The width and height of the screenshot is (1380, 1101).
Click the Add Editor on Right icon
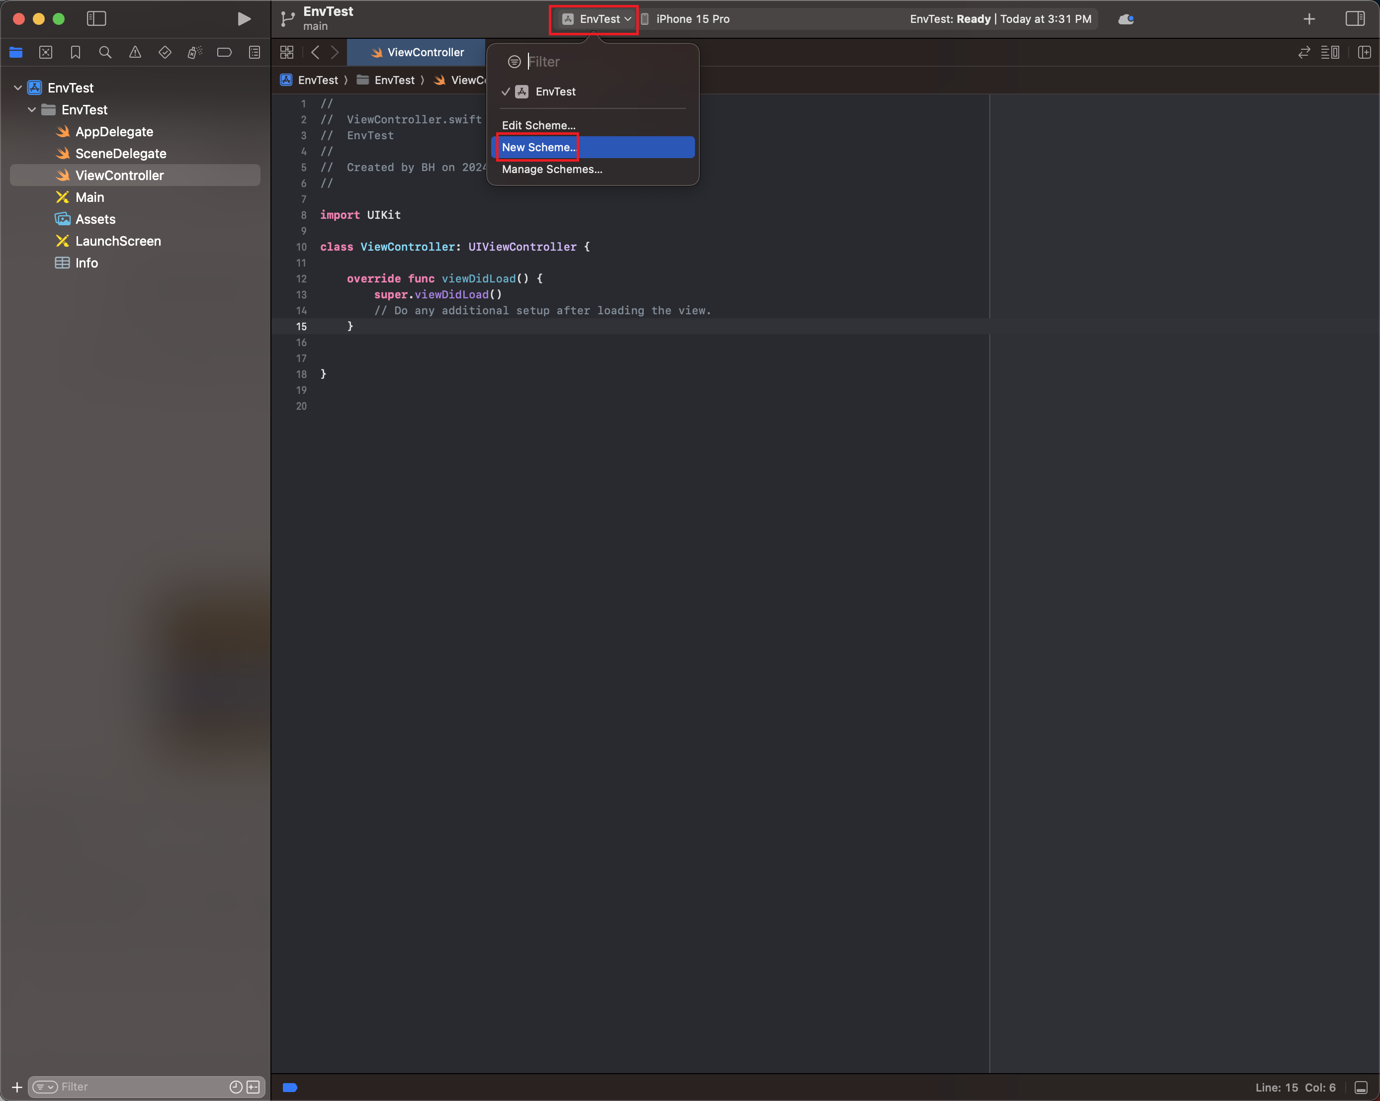pos(1364,53)
